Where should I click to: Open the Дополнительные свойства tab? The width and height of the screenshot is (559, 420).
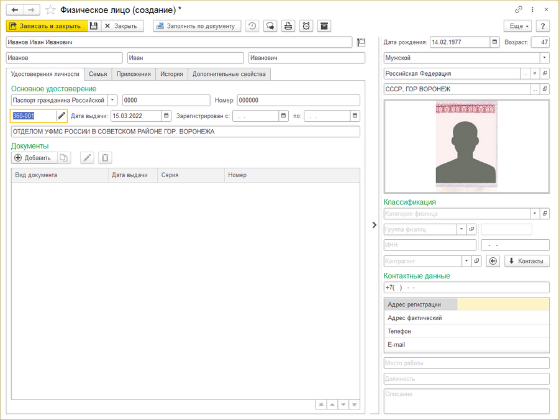[229, 74]
